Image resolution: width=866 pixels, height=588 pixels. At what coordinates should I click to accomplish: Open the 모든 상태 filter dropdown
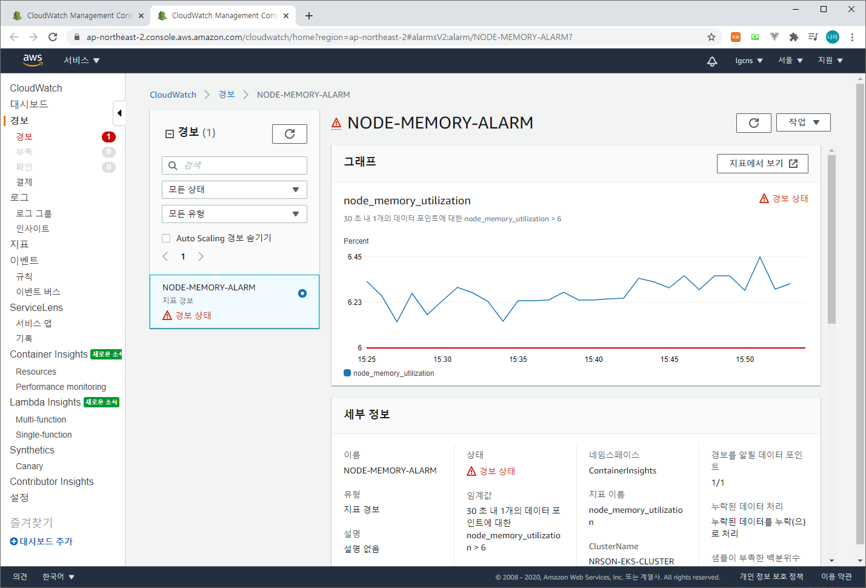pos(235,190)
